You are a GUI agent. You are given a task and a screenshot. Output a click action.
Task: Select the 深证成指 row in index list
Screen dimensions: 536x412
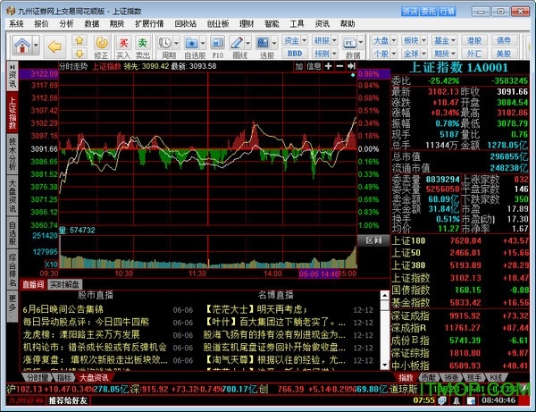point(413,315)
